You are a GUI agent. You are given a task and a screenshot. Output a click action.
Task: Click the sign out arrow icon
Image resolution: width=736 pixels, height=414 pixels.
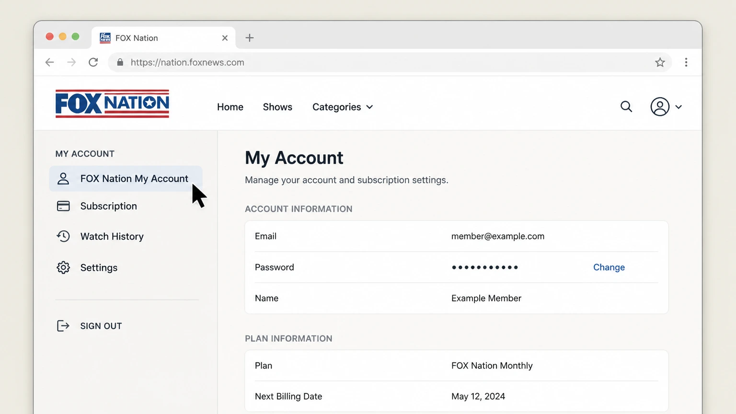coord(63,326)
